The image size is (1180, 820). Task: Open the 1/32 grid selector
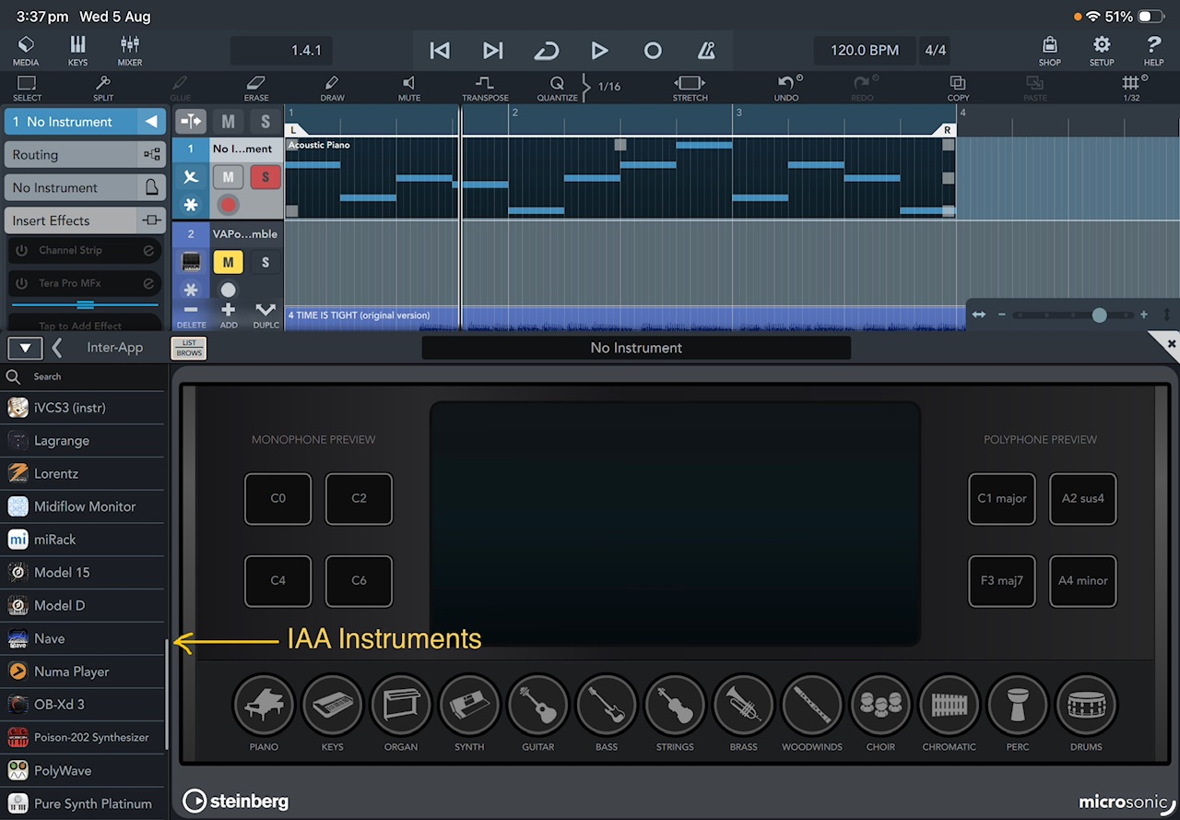(x=1131, y=88)
